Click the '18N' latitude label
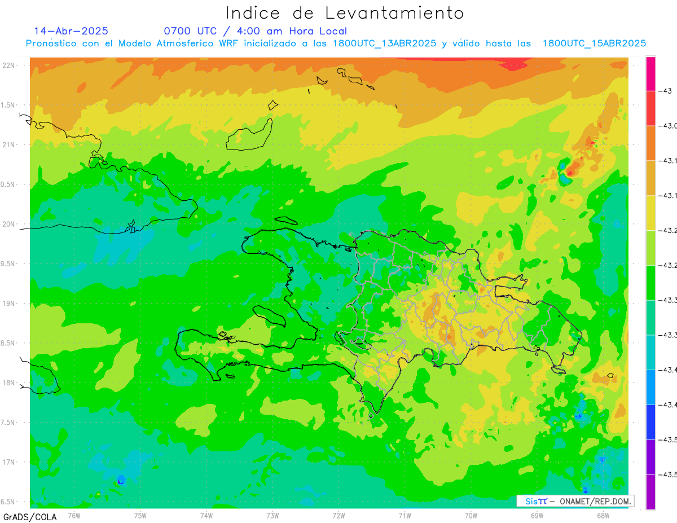677x523 pixels. (8, 383)
